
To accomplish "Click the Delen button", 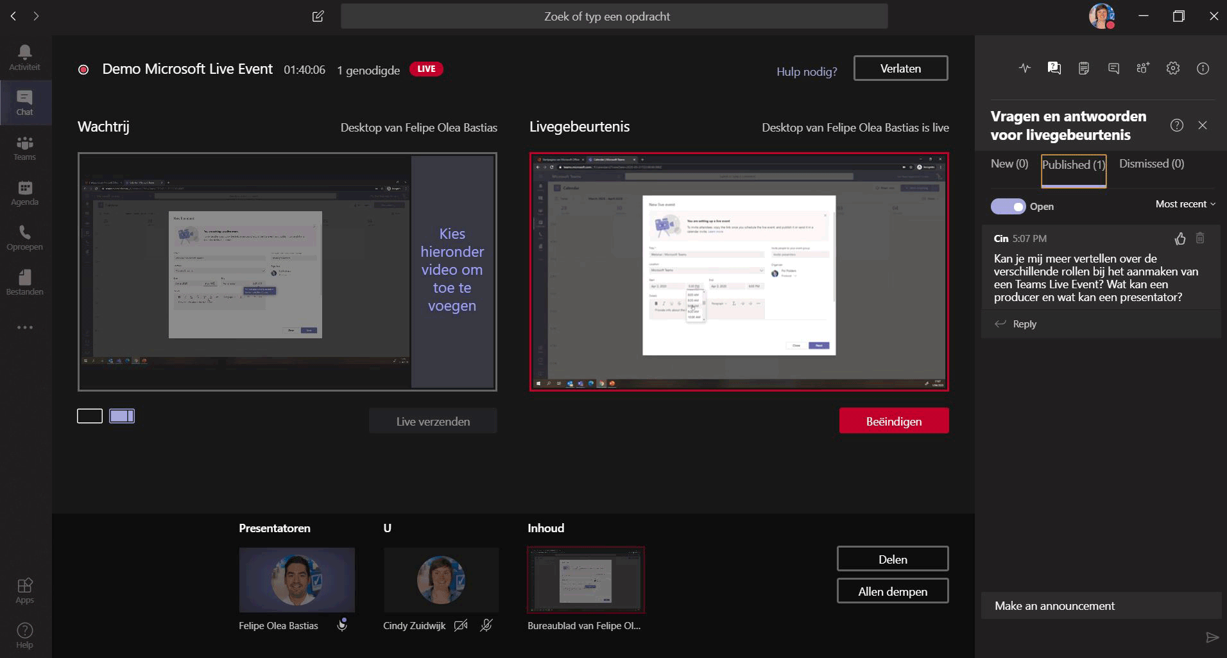I will click(893, 559).
